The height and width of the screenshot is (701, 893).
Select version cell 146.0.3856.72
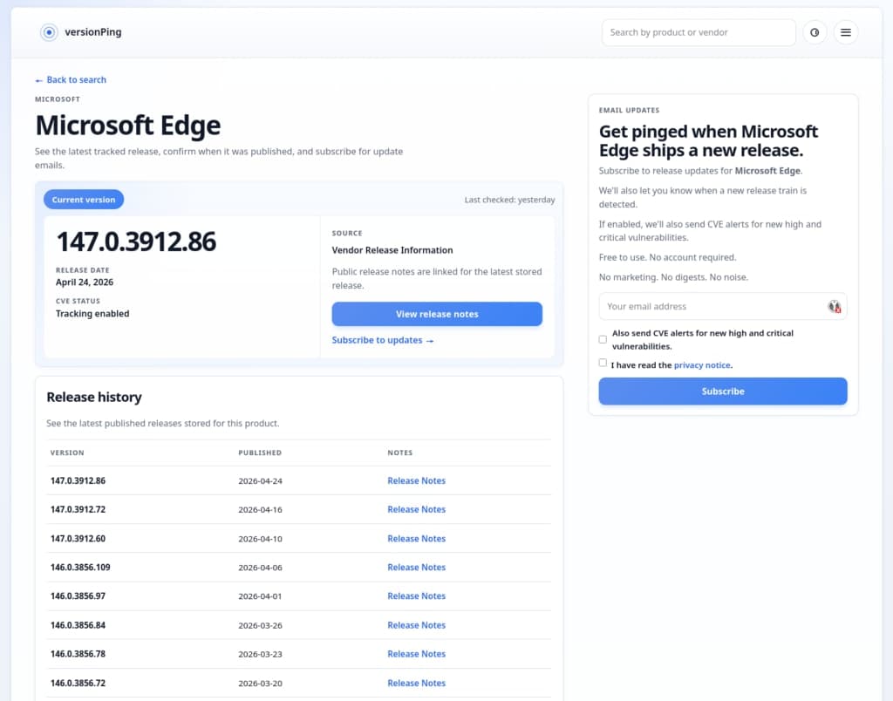pyautogui.click(x=78, y=683)
